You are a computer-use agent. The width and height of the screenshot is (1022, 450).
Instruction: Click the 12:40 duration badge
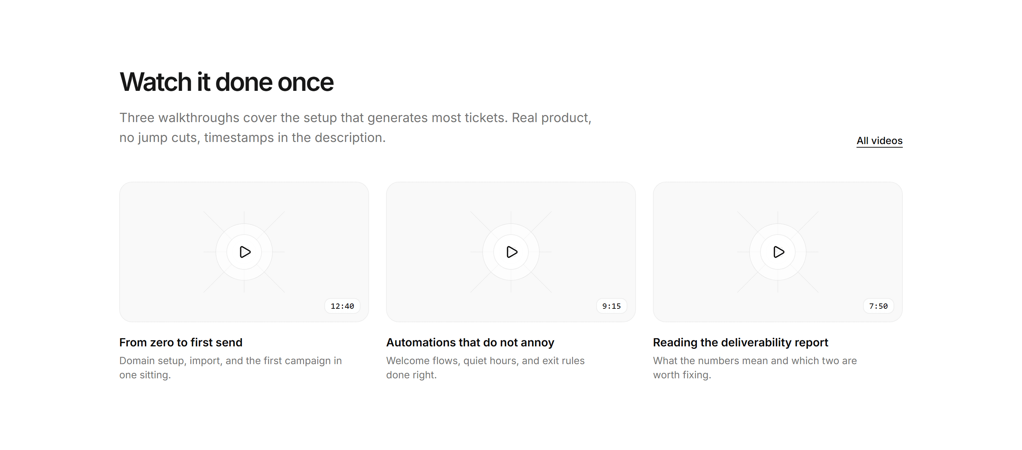[x=342, y=306]
